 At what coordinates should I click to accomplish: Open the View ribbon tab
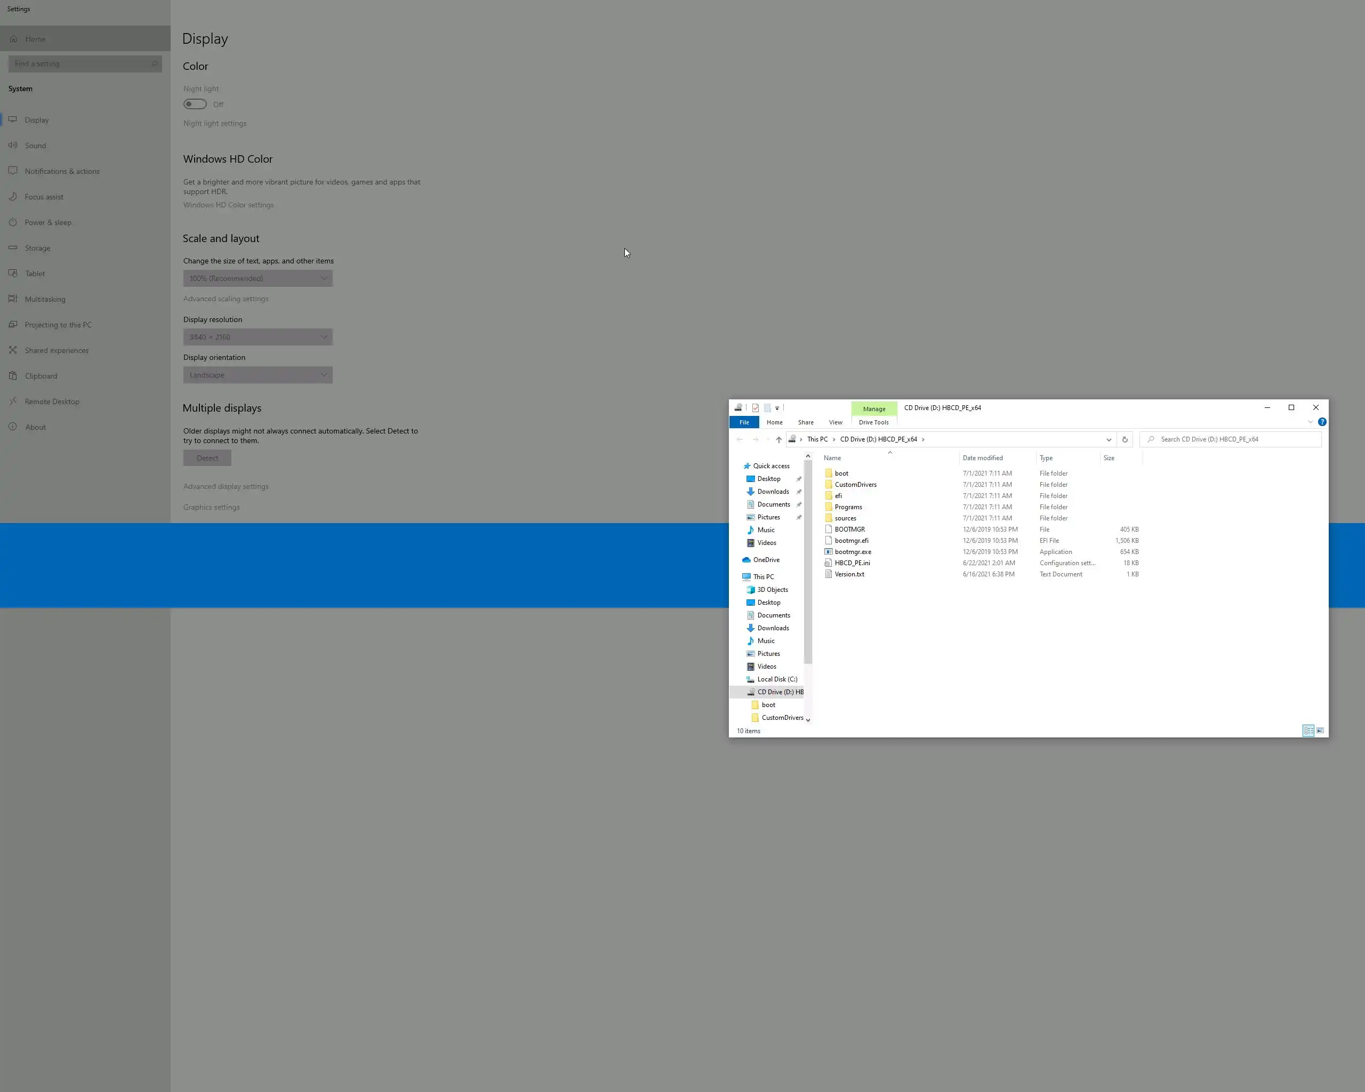pos(835,422)
